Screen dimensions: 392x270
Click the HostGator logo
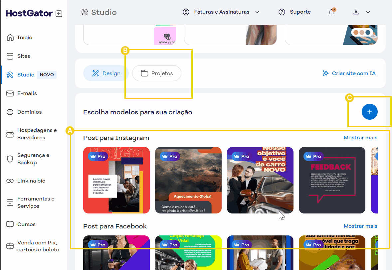(29, 13)
